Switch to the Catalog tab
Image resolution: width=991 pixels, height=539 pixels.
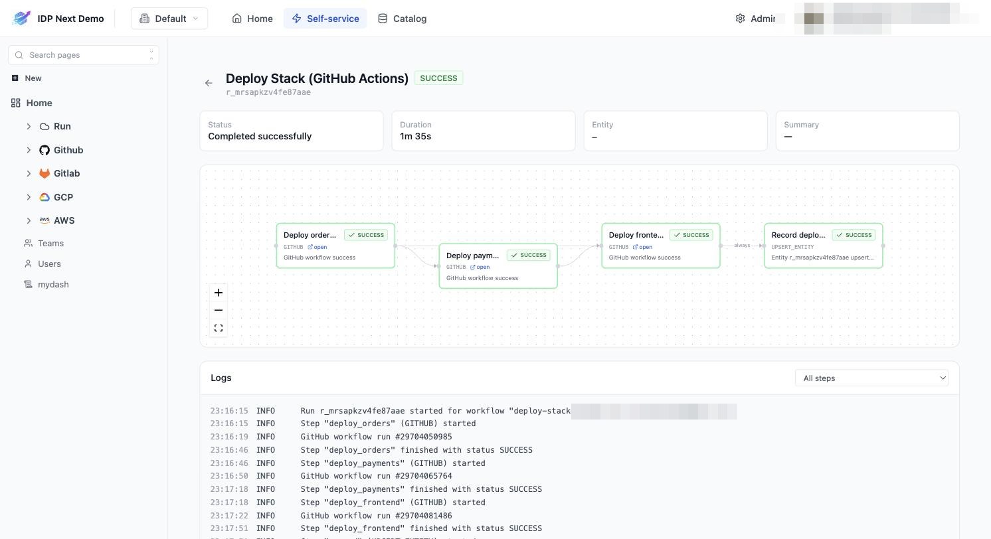(x=402, y=19)
